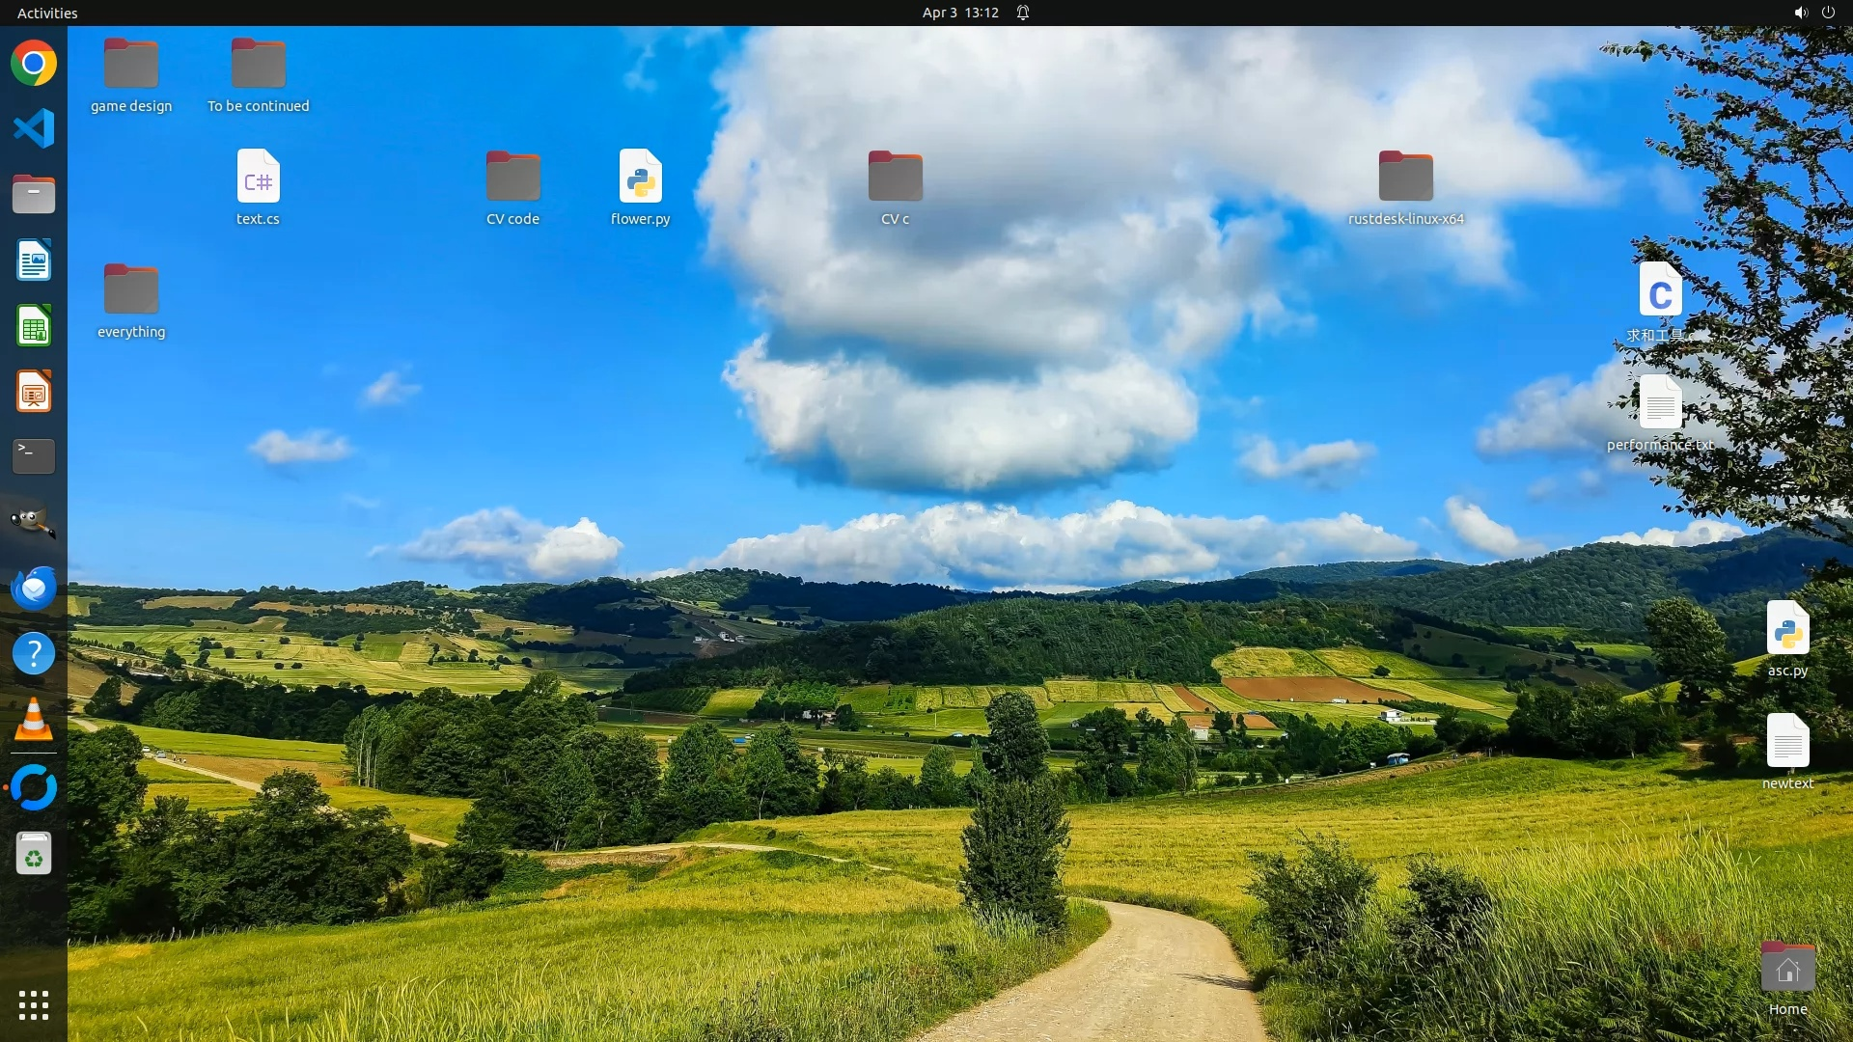The image size is (1853, 1042).
Task: Select the Home folder on desktop
Action: point(1787,969)
